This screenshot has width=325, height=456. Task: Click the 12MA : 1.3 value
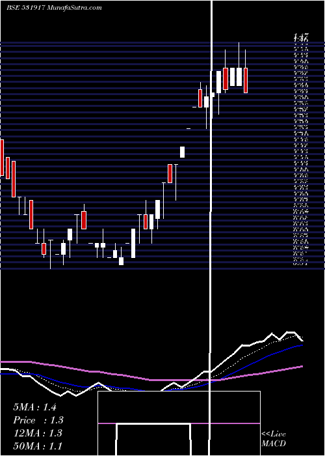pyautogui.click(x=38, y=433)
